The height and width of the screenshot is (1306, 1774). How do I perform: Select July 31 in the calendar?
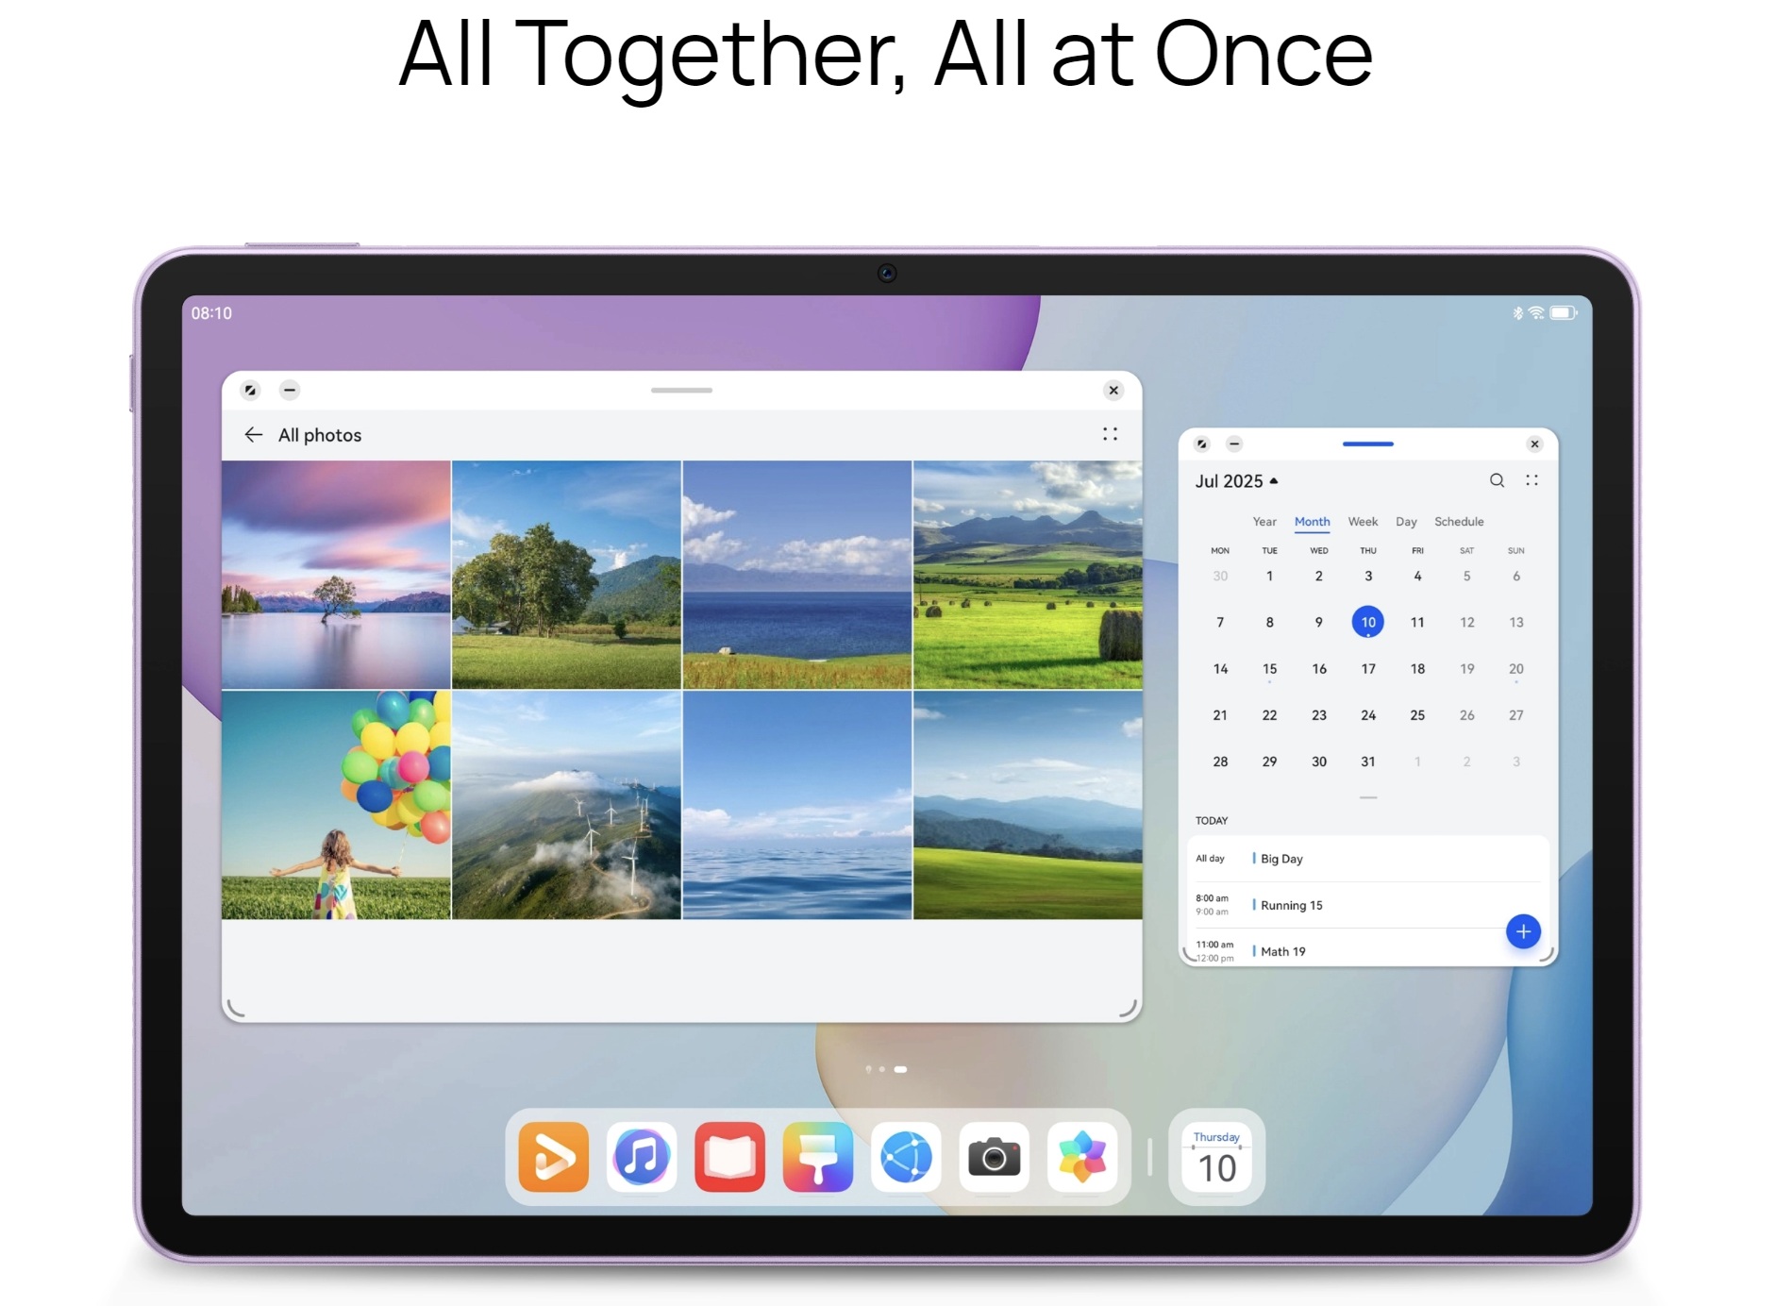click(x=1368, y=762)
